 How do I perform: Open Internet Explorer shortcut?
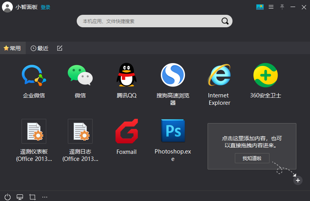click(x=219, y=75)
